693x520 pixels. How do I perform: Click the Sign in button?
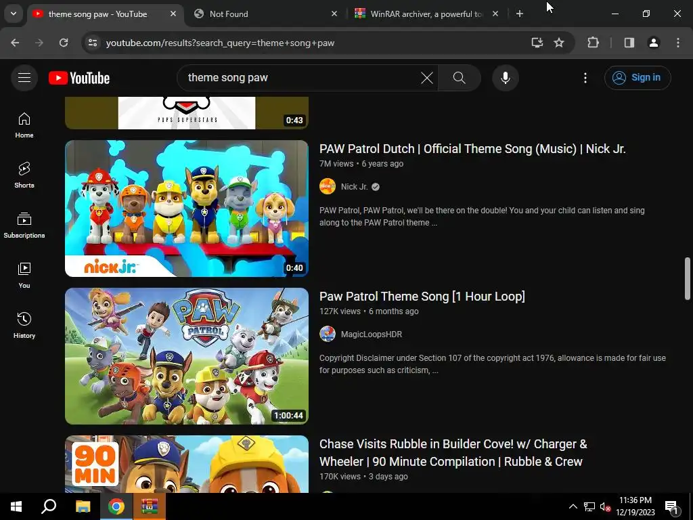point(638,78)
